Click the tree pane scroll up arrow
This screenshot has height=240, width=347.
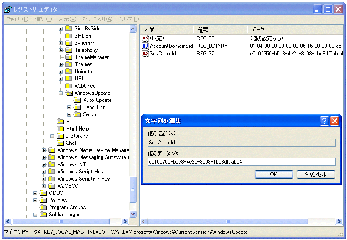tap(133, 29)
